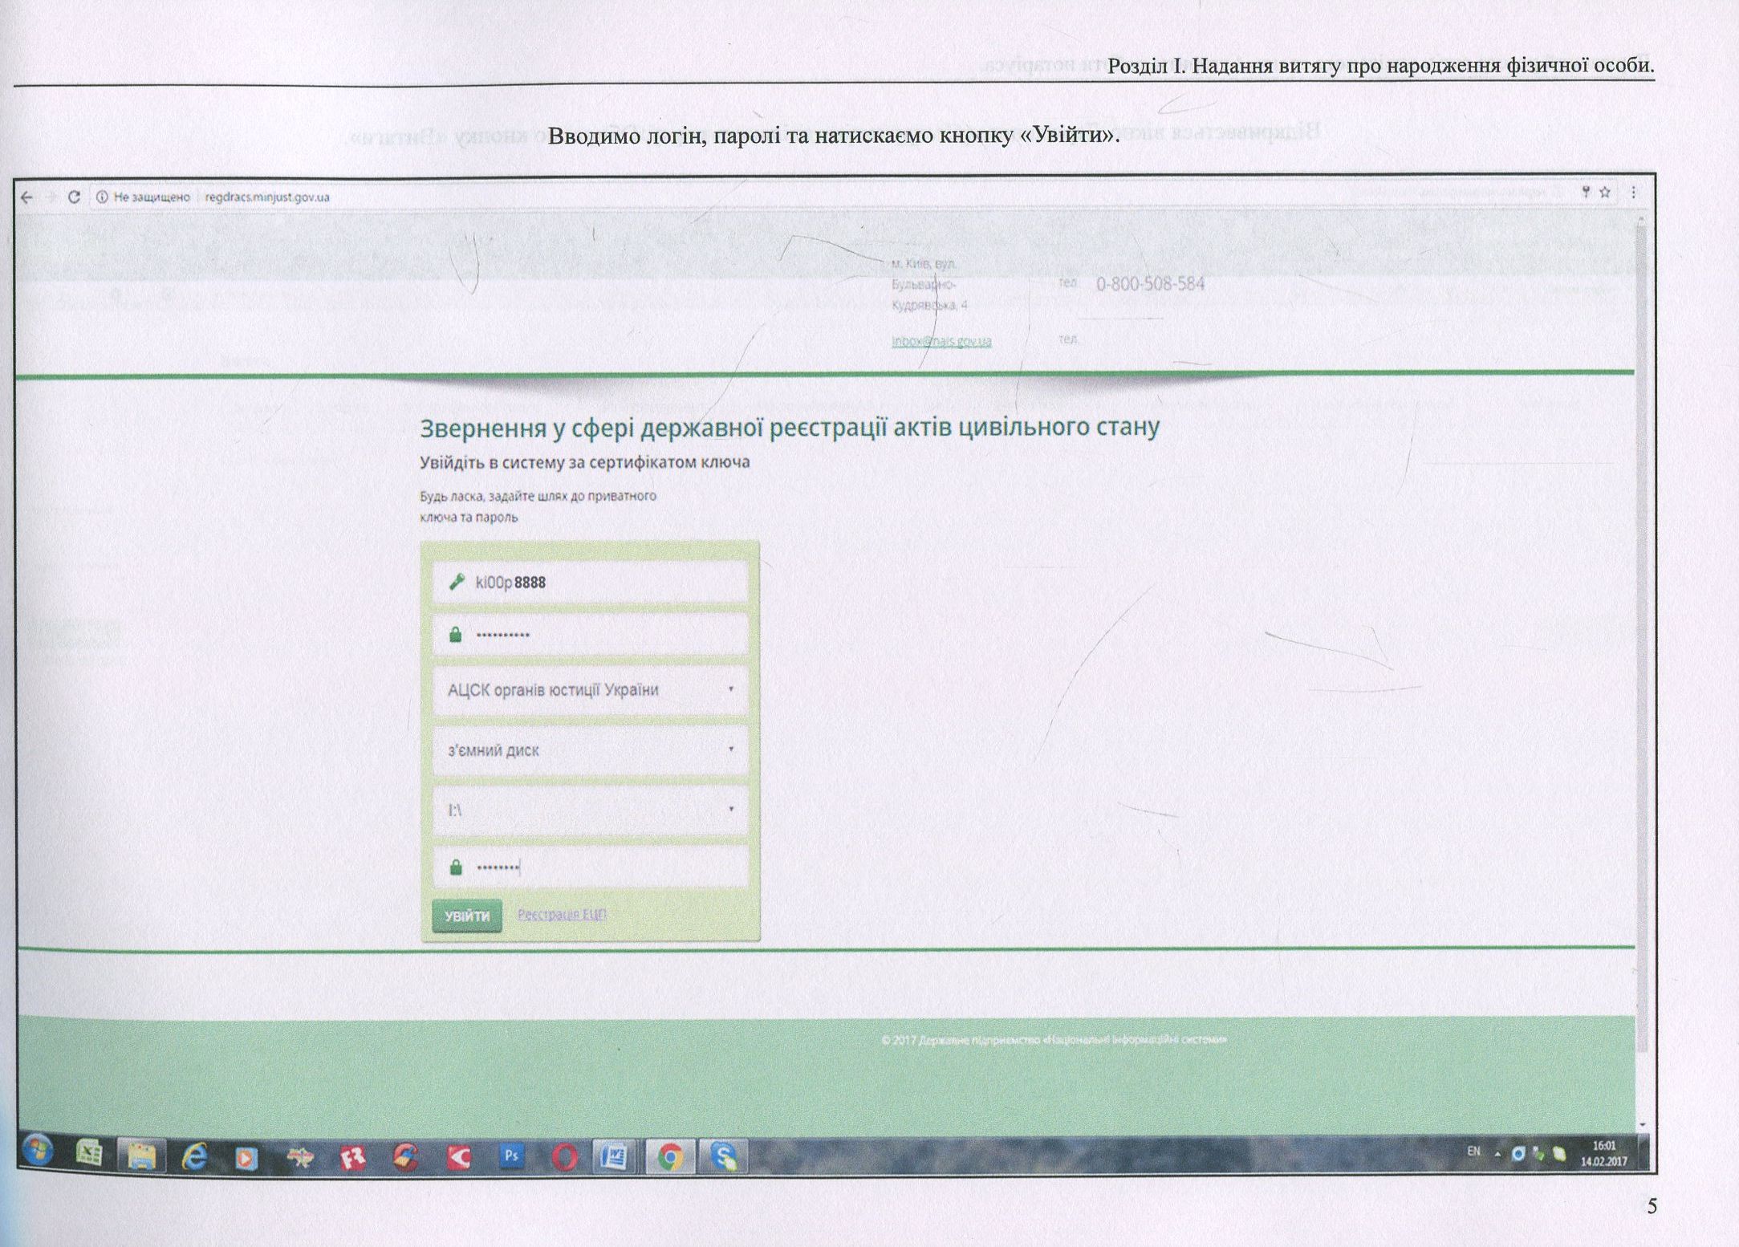The height and width of the screenshot is (1247, 1739).
Task: Open Photoshop from the taskbar
Action: pyautogui.click(x=511, y=1156)
